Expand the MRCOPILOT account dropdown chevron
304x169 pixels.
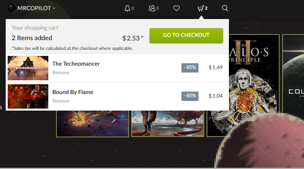click(x=54, y=8)
